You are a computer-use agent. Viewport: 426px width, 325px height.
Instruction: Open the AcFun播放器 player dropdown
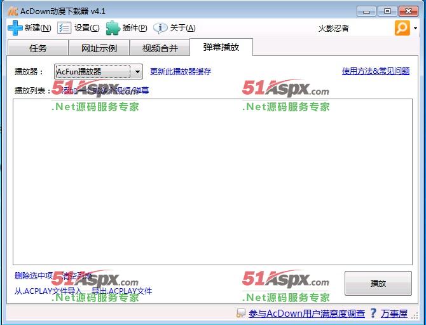(x=99, y=72)
